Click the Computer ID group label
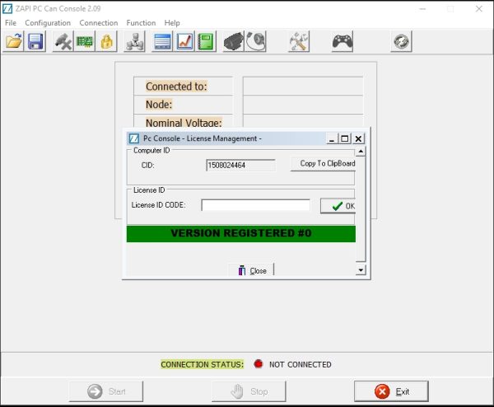494x407 pixels. (x=151, y=151)
